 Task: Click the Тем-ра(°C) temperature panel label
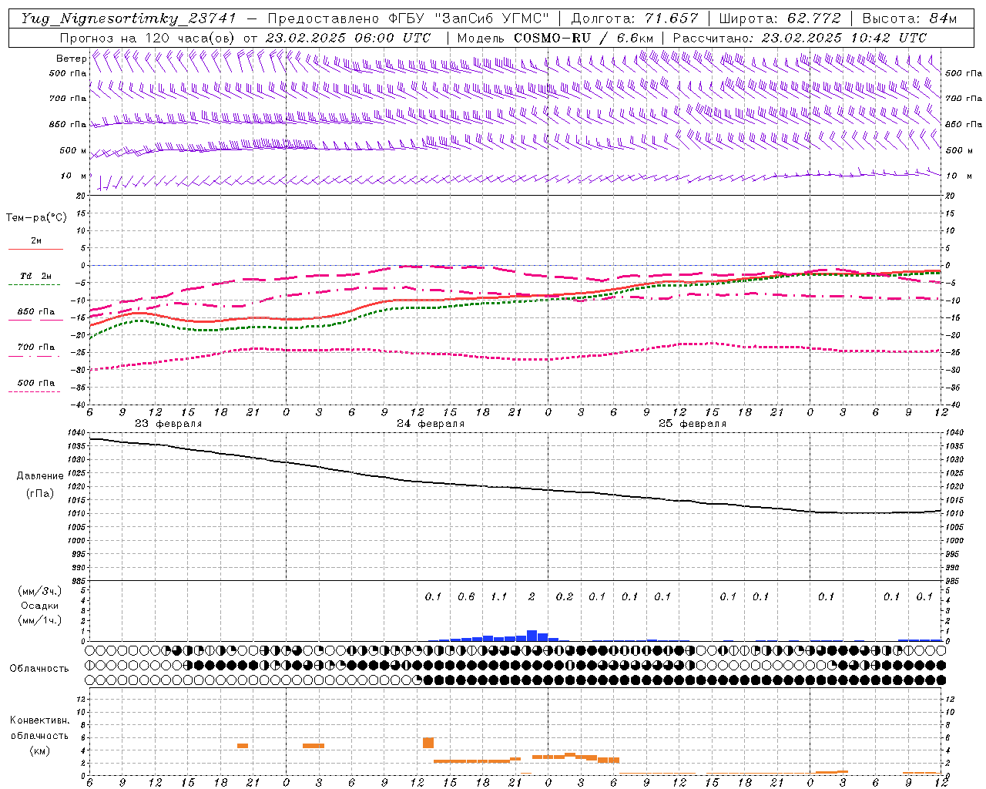(x=36, y=218)
